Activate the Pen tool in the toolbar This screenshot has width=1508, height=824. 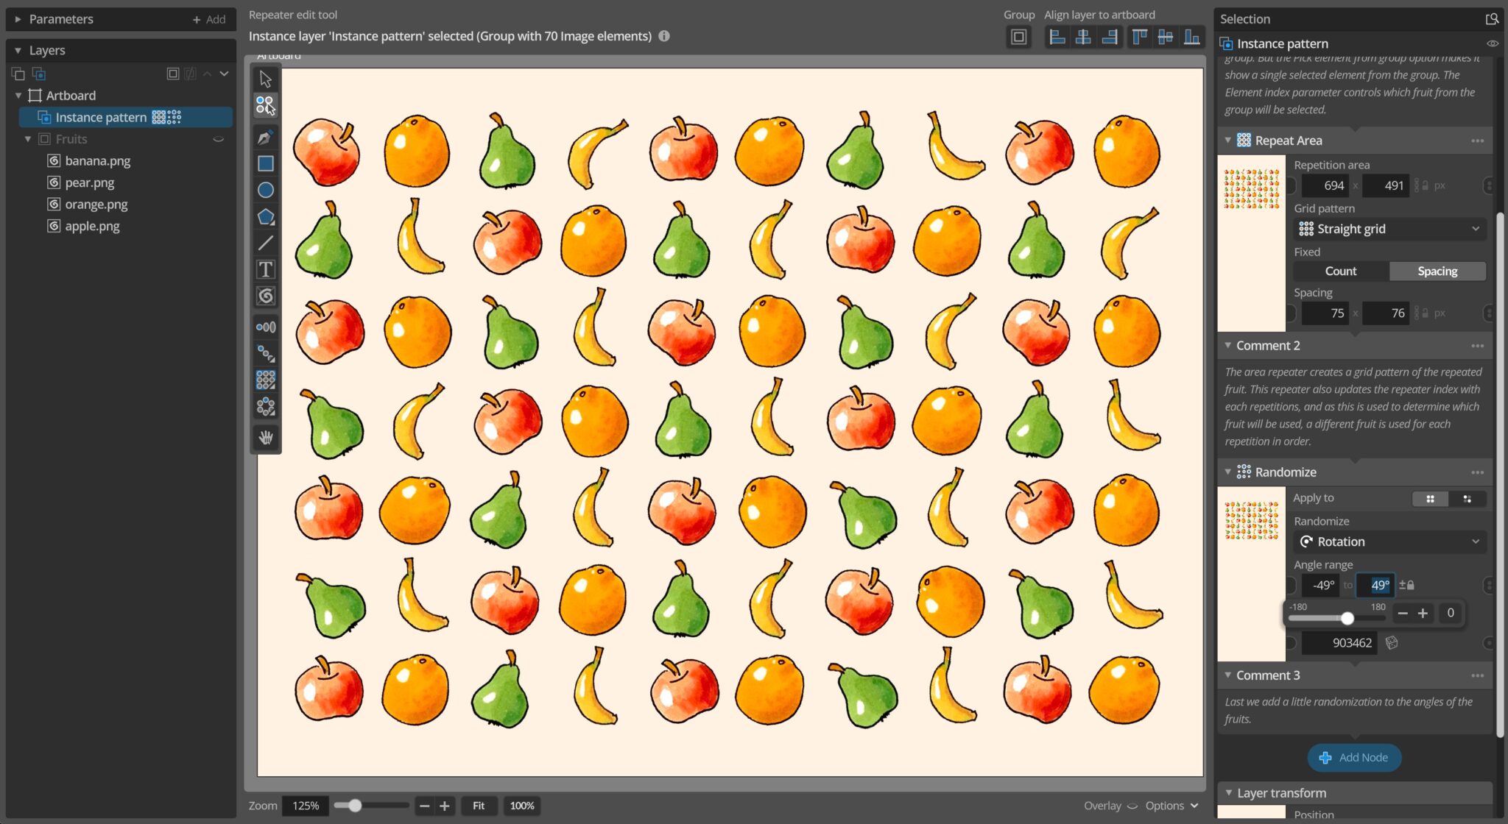coord(265,137)
